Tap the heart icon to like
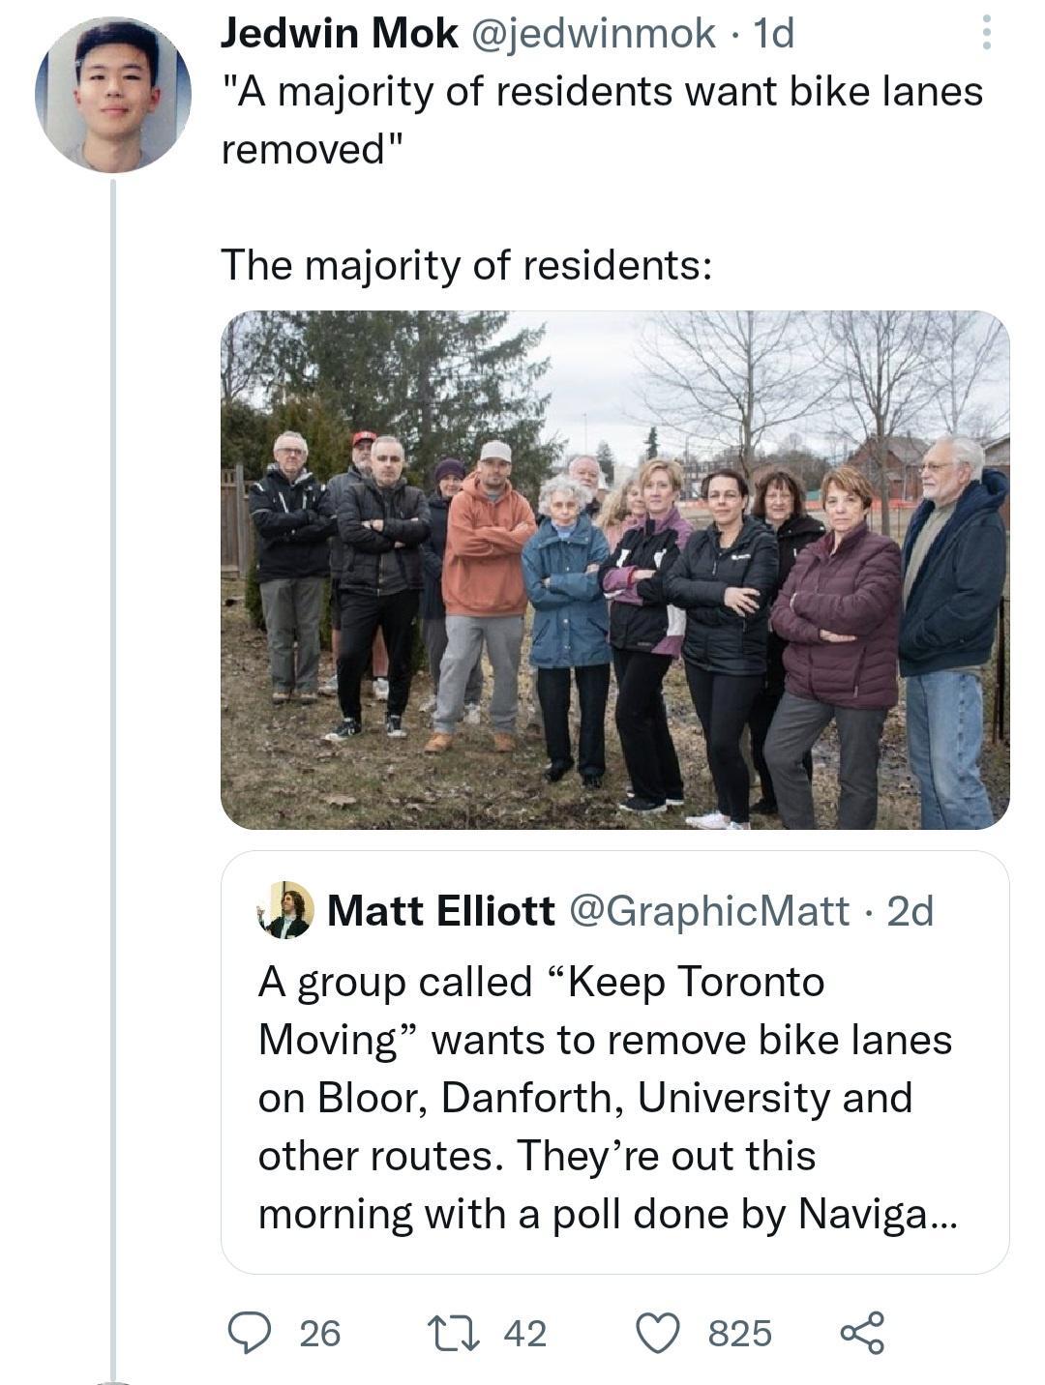 pyautogui.click(x=664, y=1334)
